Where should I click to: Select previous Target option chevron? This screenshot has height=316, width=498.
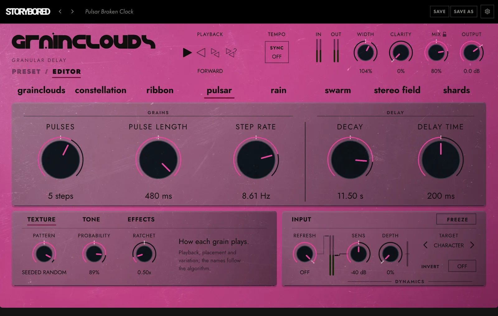425,245
